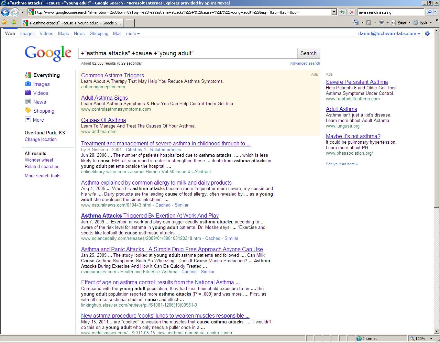Open Related searches option

42,167
